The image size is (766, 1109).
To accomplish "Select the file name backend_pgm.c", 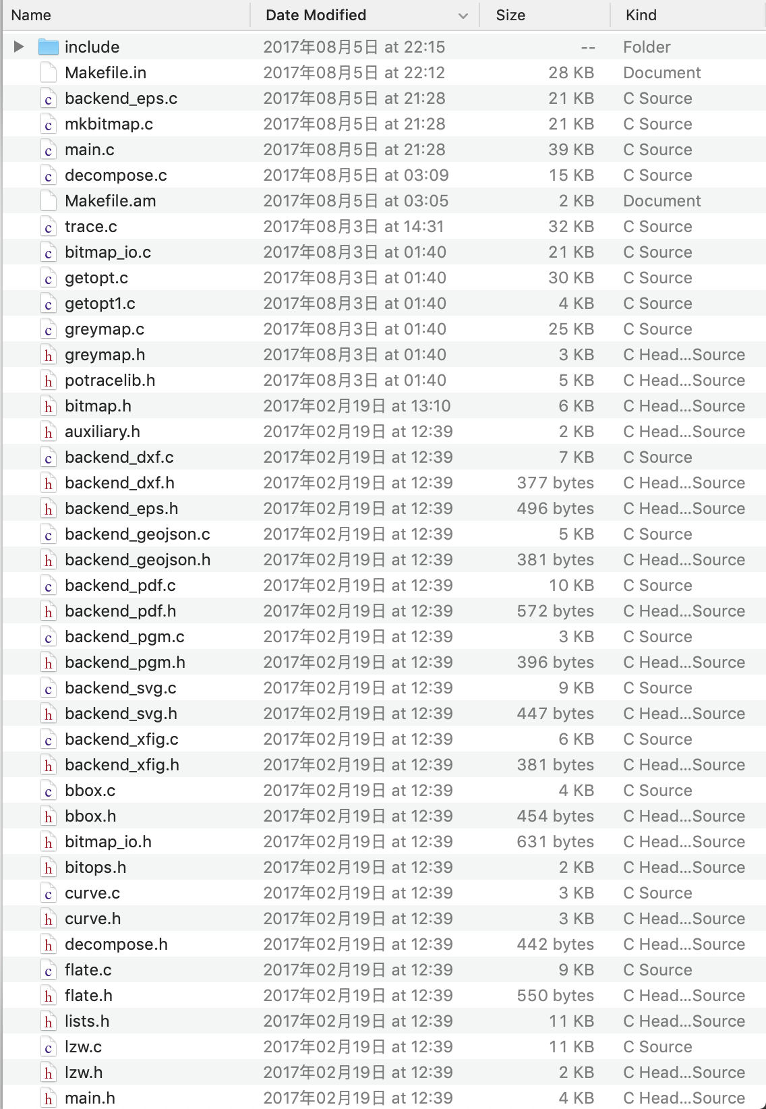I will (x=125, y=637).
